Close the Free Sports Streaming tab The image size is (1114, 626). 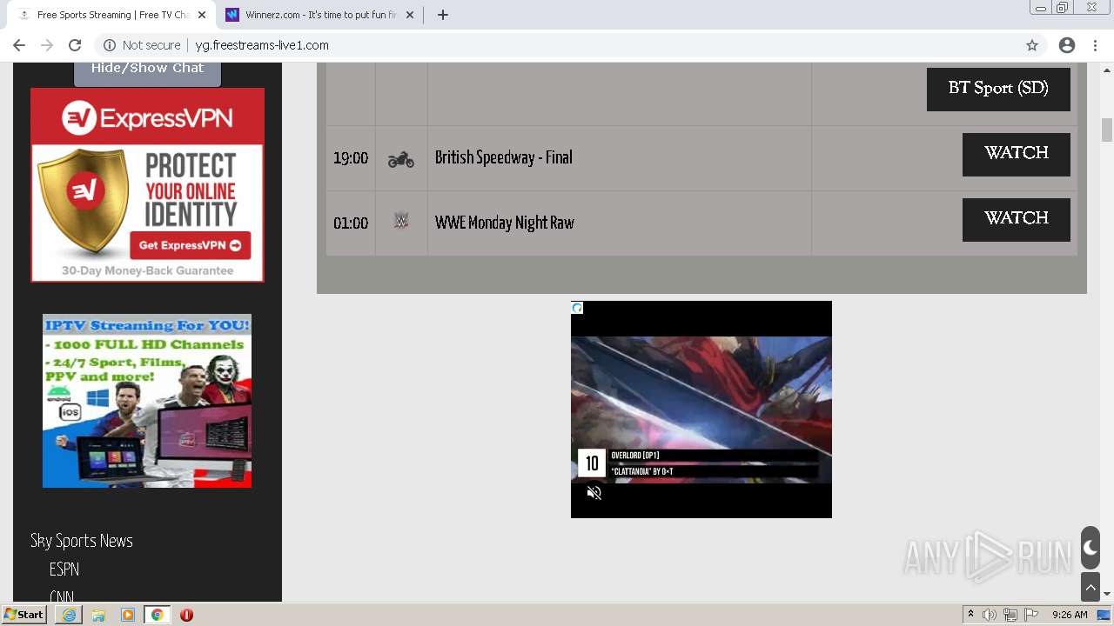coord(202,15)
